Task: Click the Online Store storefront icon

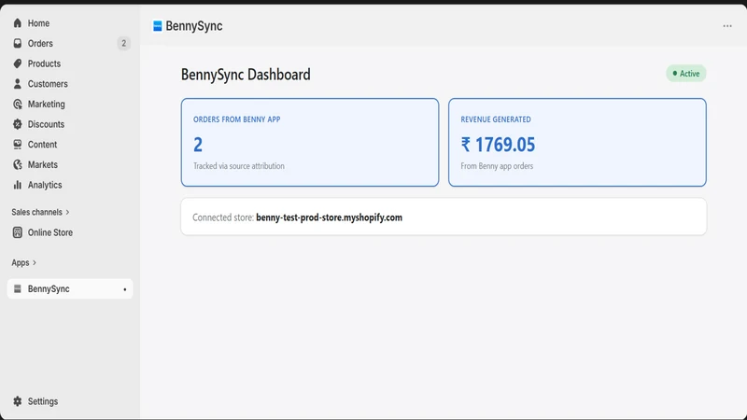Action: pyautogui.click(x=18, y=232)
